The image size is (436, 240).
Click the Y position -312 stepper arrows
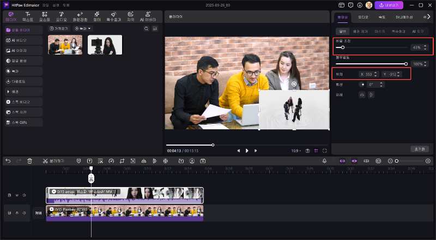pyautogui.click(x=398, y=74)
